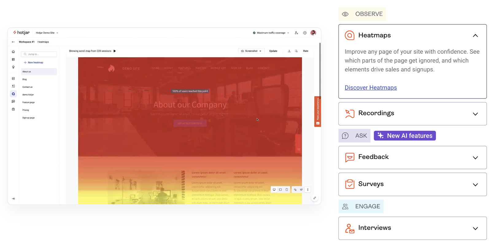Collapse the Heatmaps accordion section
The width and height of the screenshot is (491, 251).
pos(475,36)
